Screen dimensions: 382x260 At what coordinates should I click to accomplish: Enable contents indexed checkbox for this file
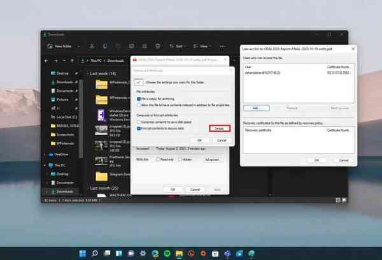coord(139,105)
